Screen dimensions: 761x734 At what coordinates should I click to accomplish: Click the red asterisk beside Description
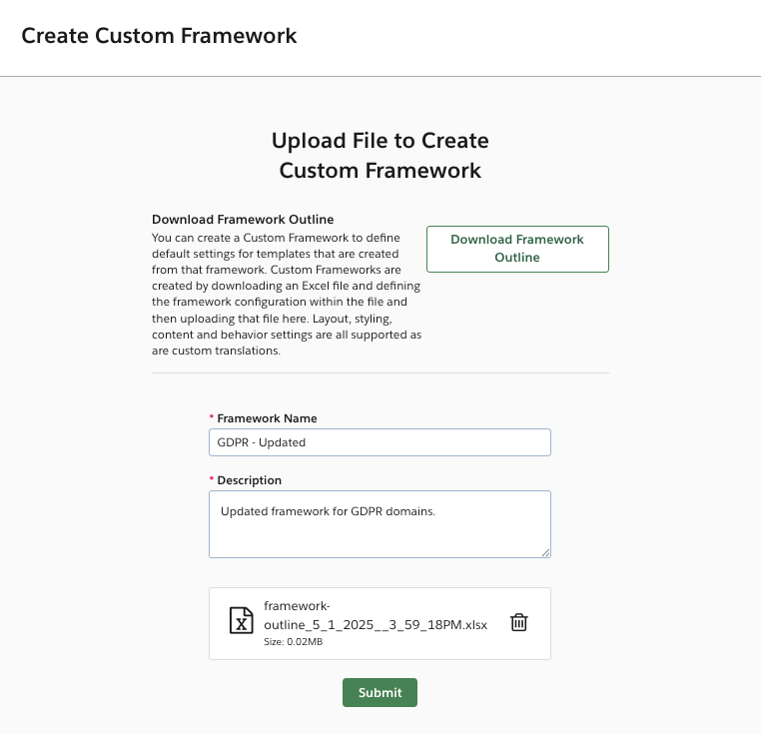tap(211, 480)
